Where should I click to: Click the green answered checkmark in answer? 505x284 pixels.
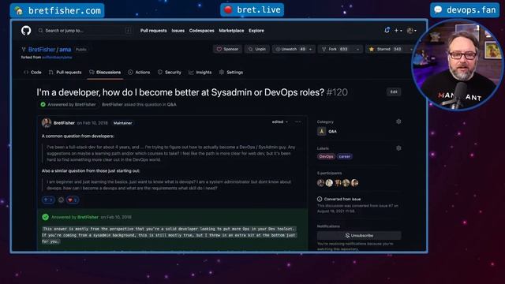tap(46, 218)
